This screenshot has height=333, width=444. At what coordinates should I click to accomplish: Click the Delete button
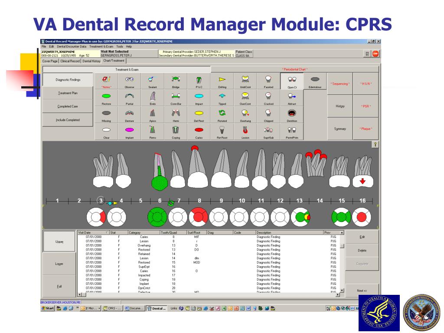(x=362, y=251)
